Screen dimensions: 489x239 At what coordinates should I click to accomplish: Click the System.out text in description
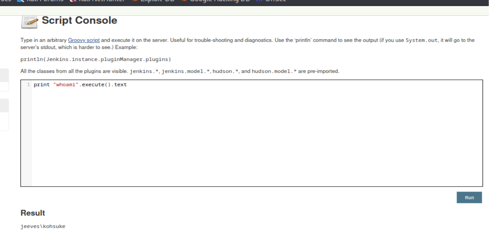[x=421, y=40]
